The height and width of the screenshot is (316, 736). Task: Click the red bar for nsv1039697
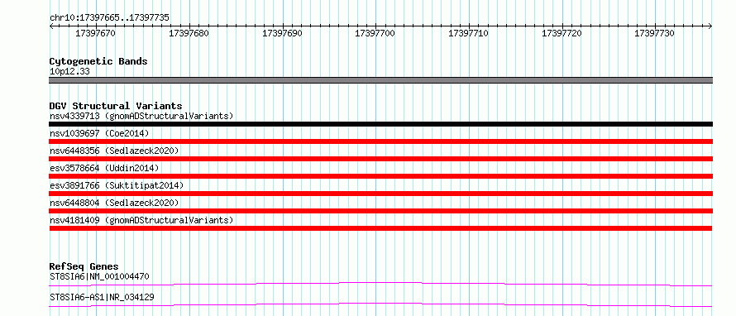click(380, 141)
